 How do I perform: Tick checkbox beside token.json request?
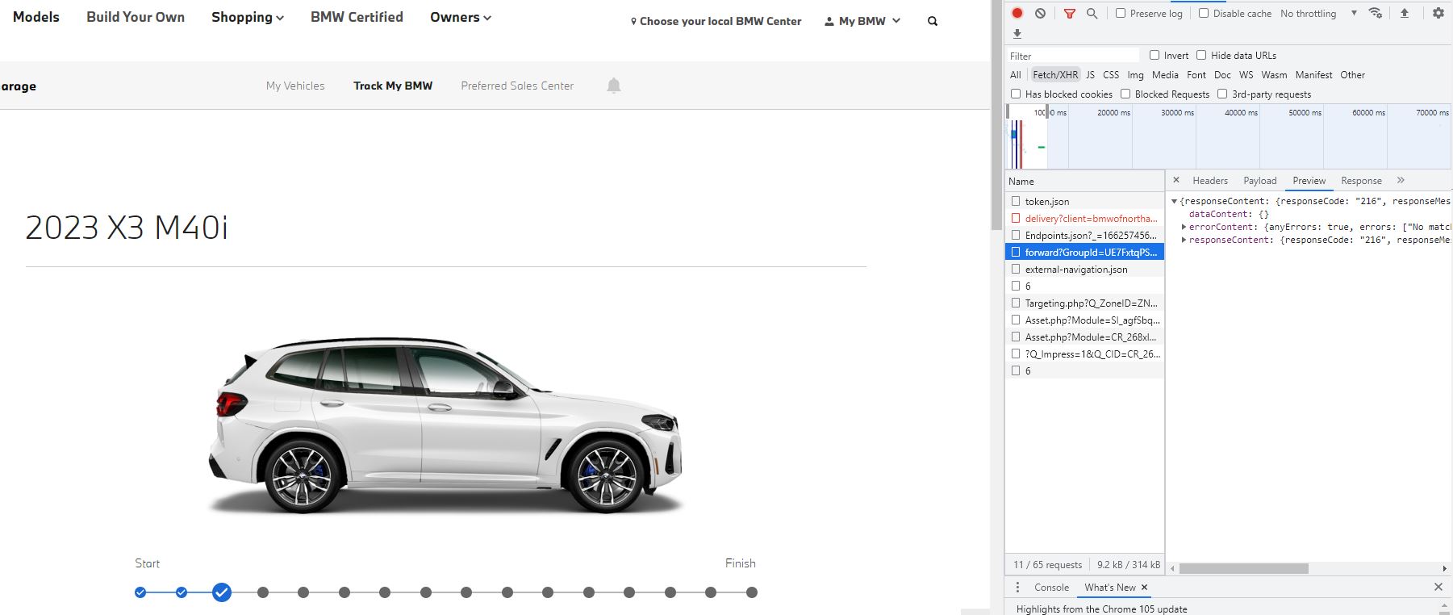[1016, 201]
